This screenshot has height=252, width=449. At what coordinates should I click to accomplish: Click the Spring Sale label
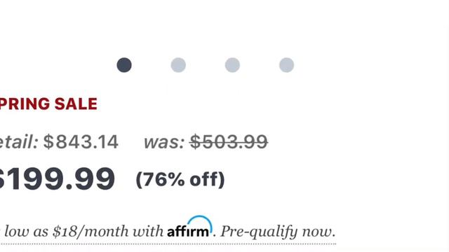(x=48, y=104)
